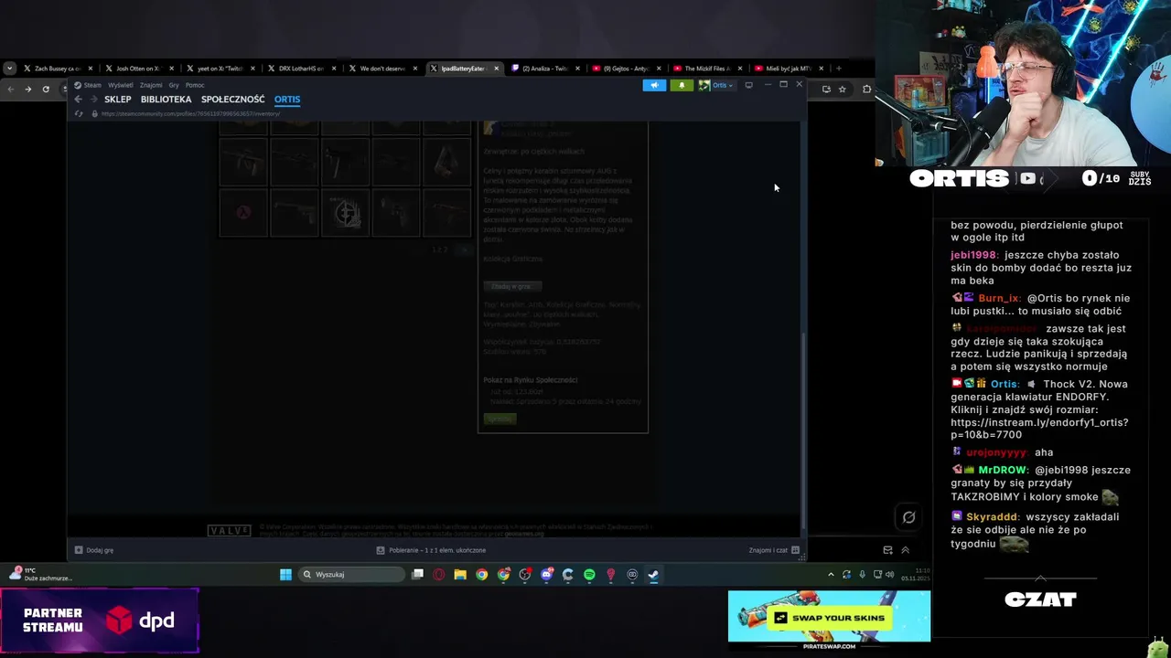Select the Half-Life lambda inventory item
The width and height of the screenshot is (1171, 658).
(243, 212)
